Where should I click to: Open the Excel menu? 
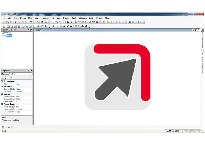click(x=91, y=18)
